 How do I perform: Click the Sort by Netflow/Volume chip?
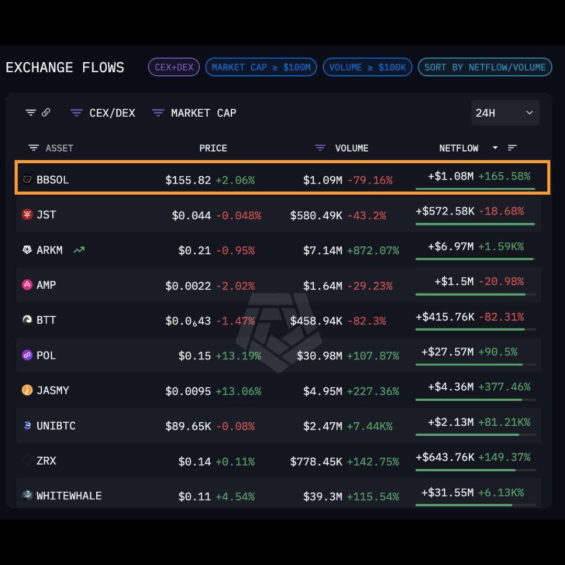484,67
